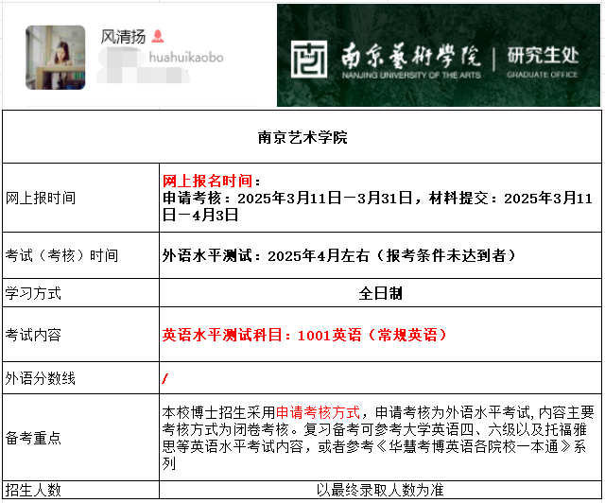Click the red slash in 外语分数线 row
This screenshot has height=503, width=605.
[165, 378]
